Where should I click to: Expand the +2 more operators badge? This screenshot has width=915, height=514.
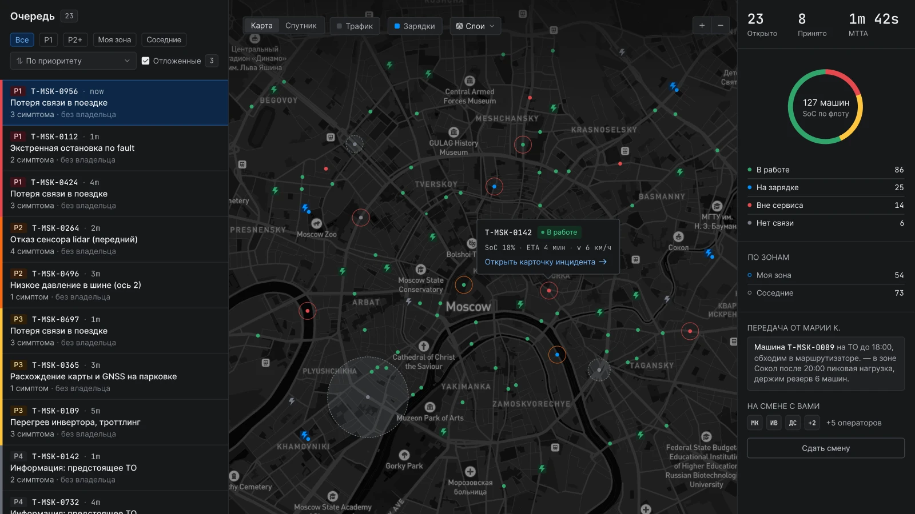(812, 423)
